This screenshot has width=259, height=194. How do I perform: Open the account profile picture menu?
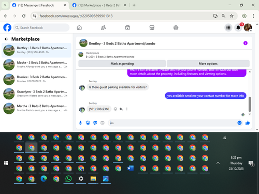(248, 27)
